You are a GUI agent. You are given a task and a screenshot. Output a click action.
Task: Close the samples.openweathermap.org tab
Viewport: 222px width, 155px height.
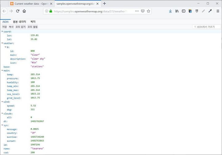(97, 4)
